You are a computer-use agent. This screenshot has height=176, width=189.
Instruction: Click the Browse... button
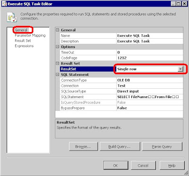(83, 147)
